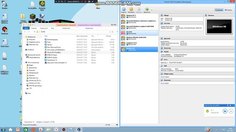Open the Yandex browser icon on taskbar
This screenshot has width=236, height=132.
pyautogui.click(x=56, y=129)
